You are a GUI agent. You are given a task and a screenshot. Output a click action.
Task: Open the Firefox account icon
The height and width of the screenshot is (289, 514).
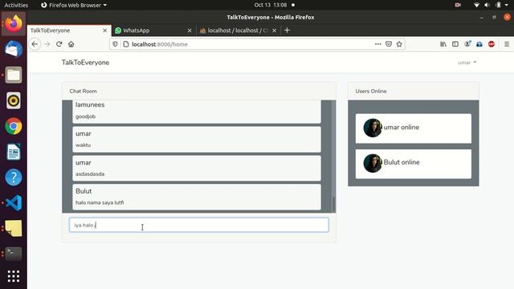point(467,44)
